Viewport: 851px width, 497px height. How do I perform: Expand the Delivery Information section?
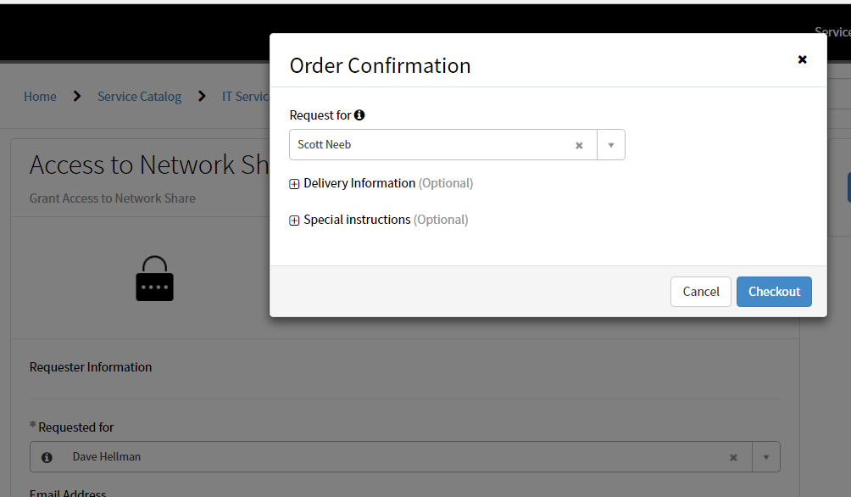[293, 182]
